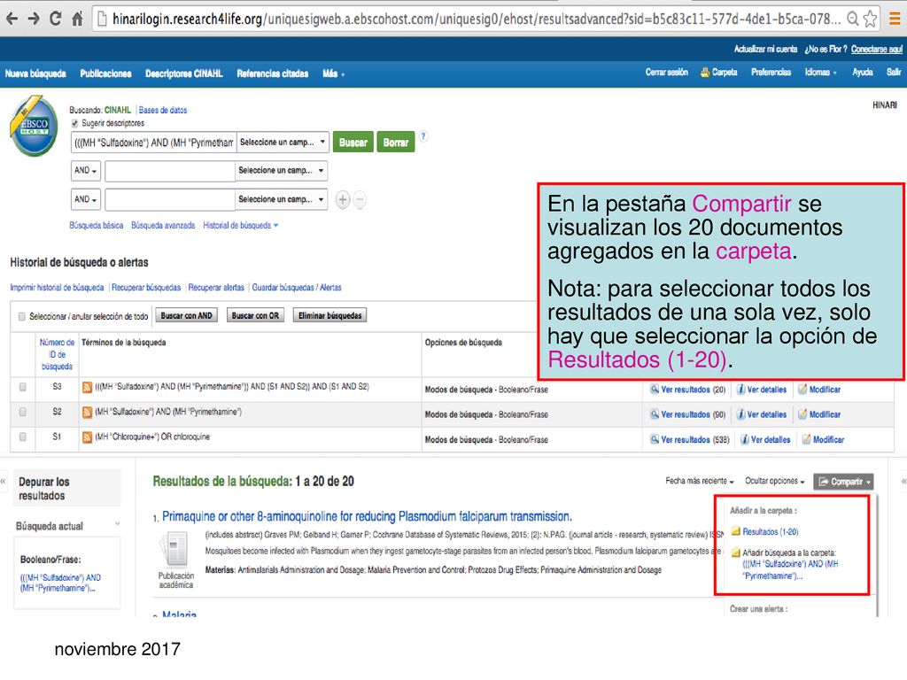Open the Más menu

pyautogui.click(x=333, y=73)
